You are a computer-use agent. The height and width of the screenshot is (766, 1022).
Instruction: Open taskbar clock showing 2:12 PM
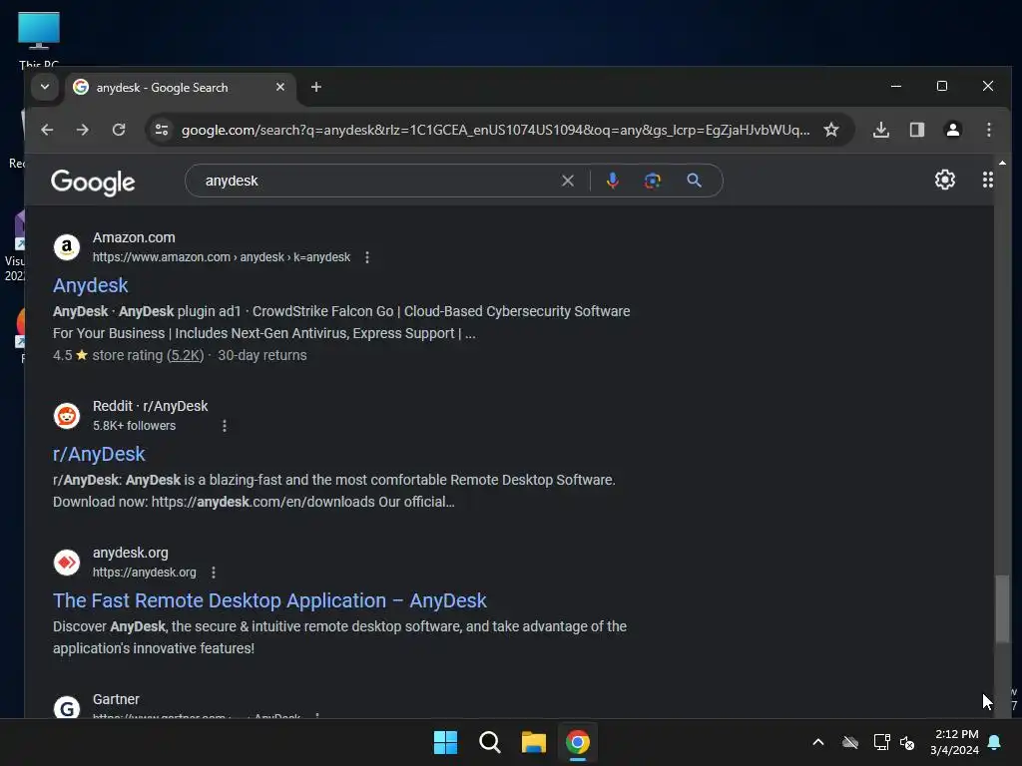point(954,742)
